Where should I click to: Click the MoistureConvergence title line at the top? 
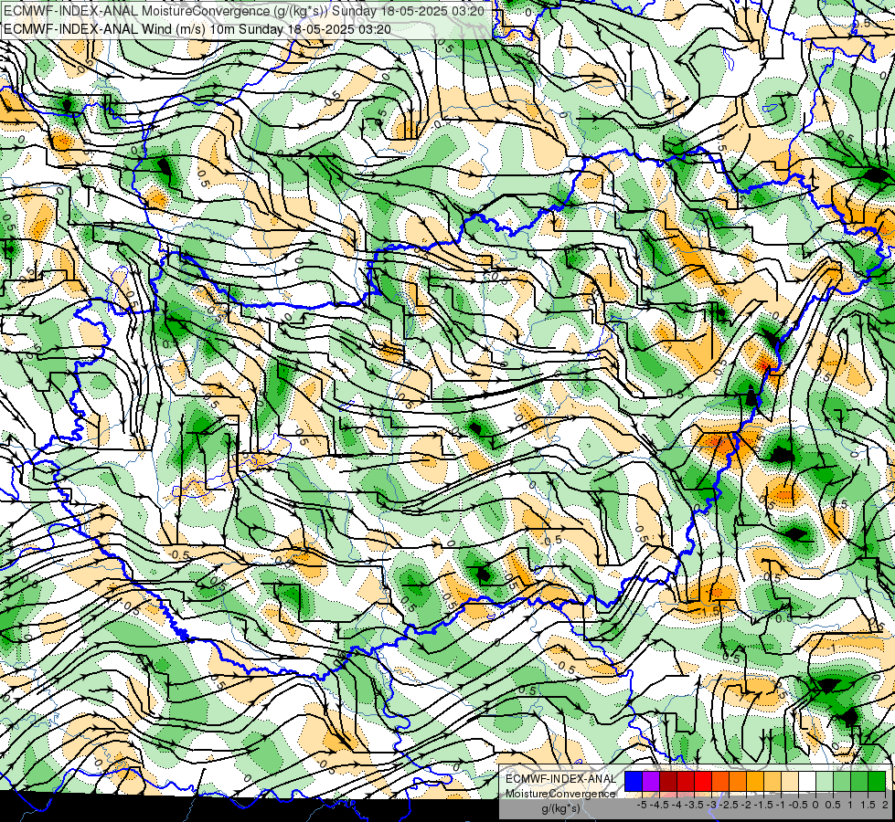pos(244,11)
